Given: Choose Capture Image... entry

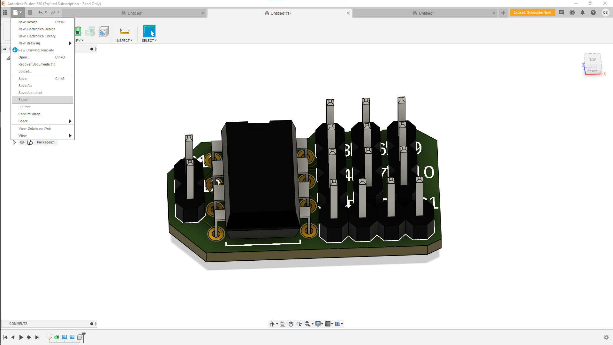Looking at the screenshot, I should 42,114.
